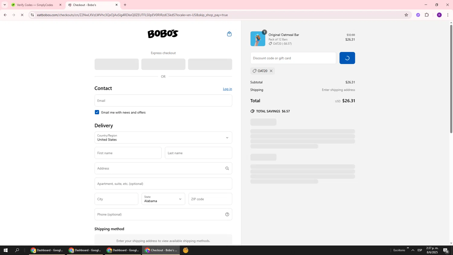View site information icon in address bar
The width and height of the screenshot is (453, 255).
click(32, 15)
